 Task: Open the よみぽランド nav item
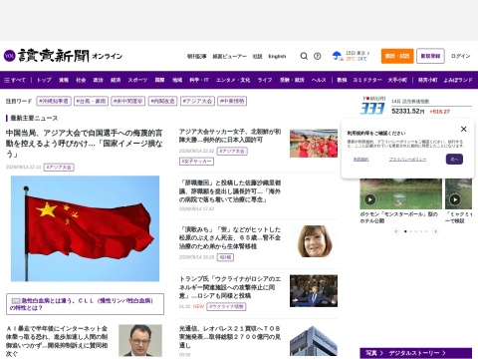[458, 80]
